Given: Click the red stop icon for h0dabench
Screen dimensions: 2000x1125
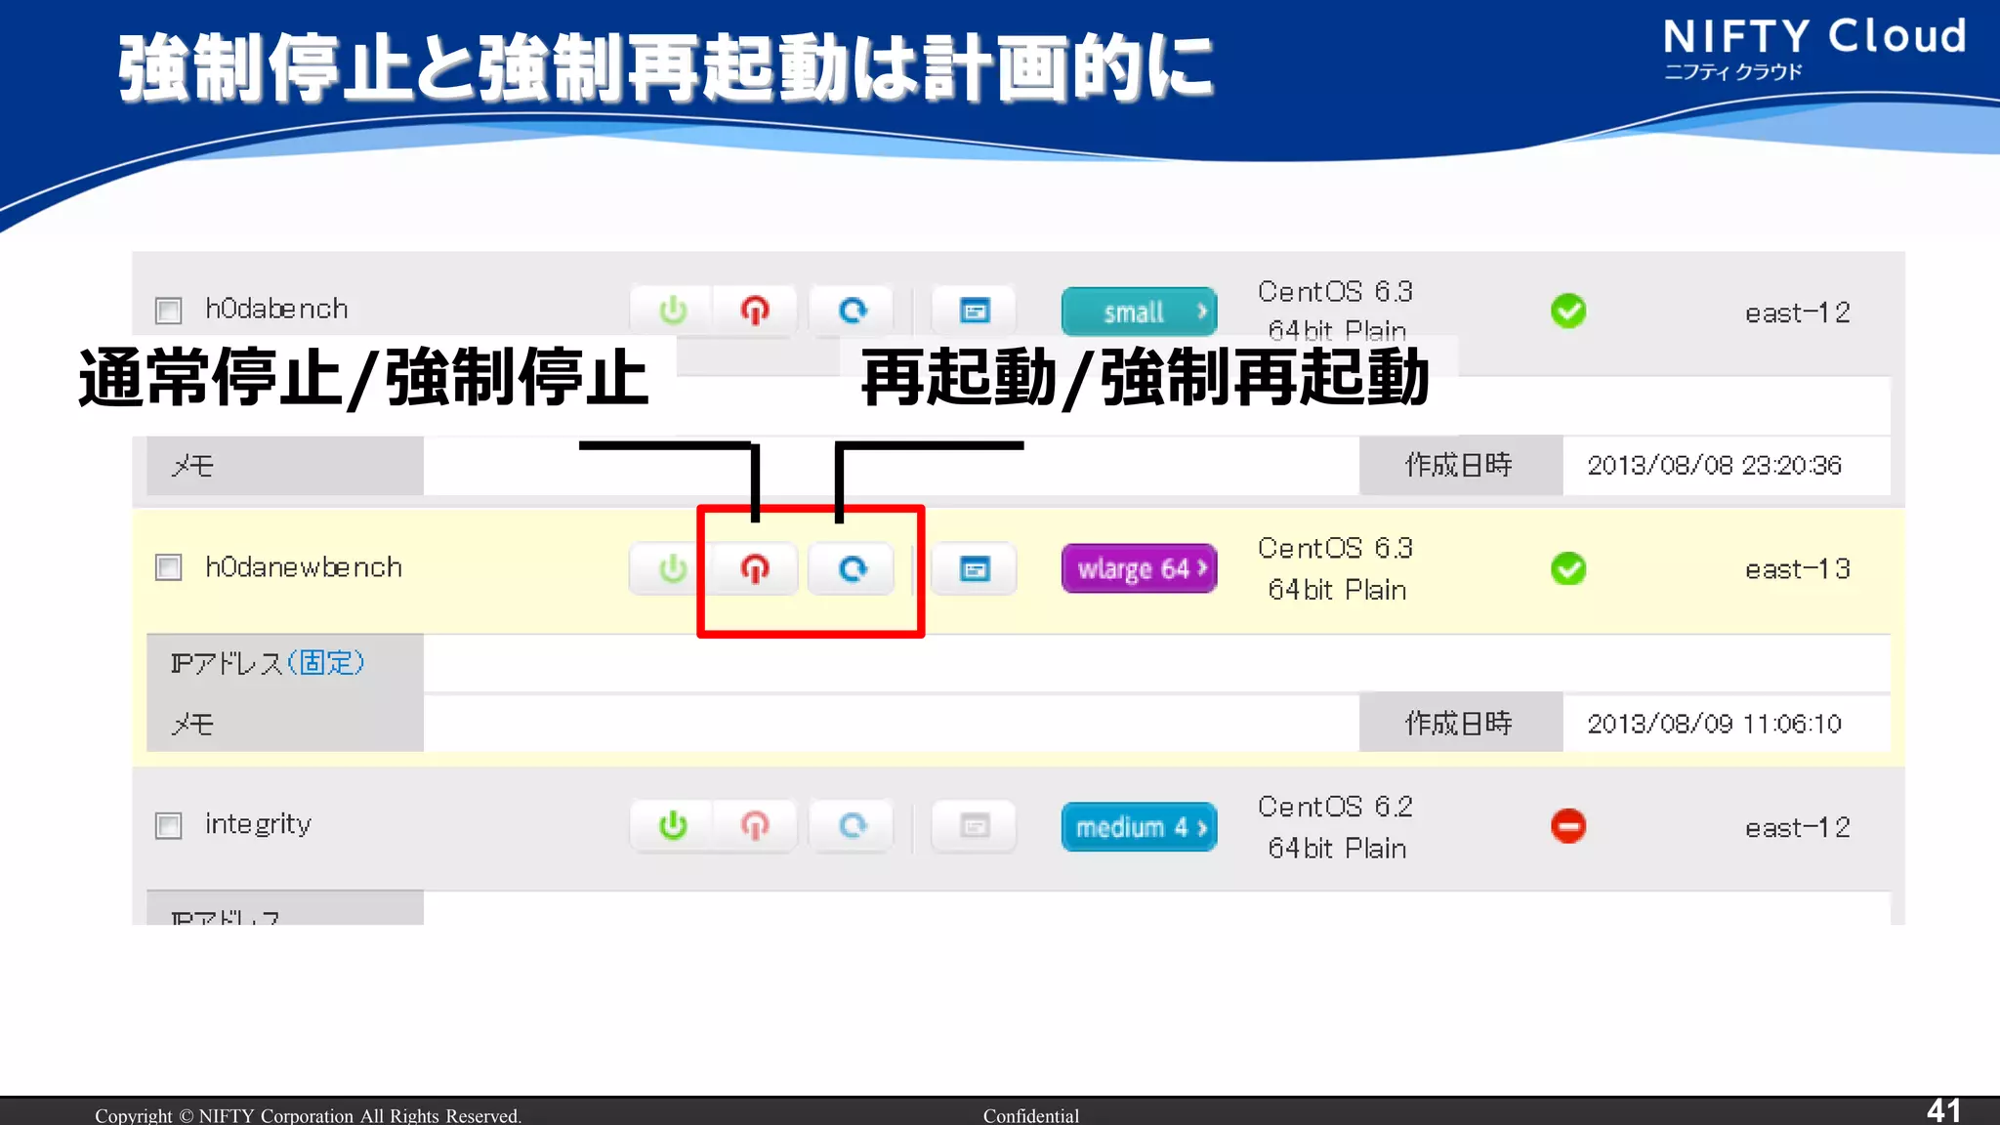Looking at the screenshot, I should (x=755, y=312).
